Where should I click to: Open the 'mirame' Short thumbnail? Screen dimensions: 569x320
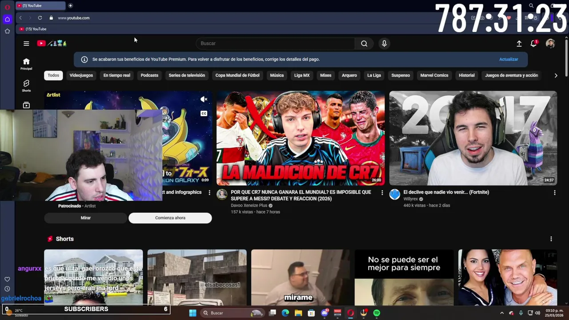coord(301,277)
